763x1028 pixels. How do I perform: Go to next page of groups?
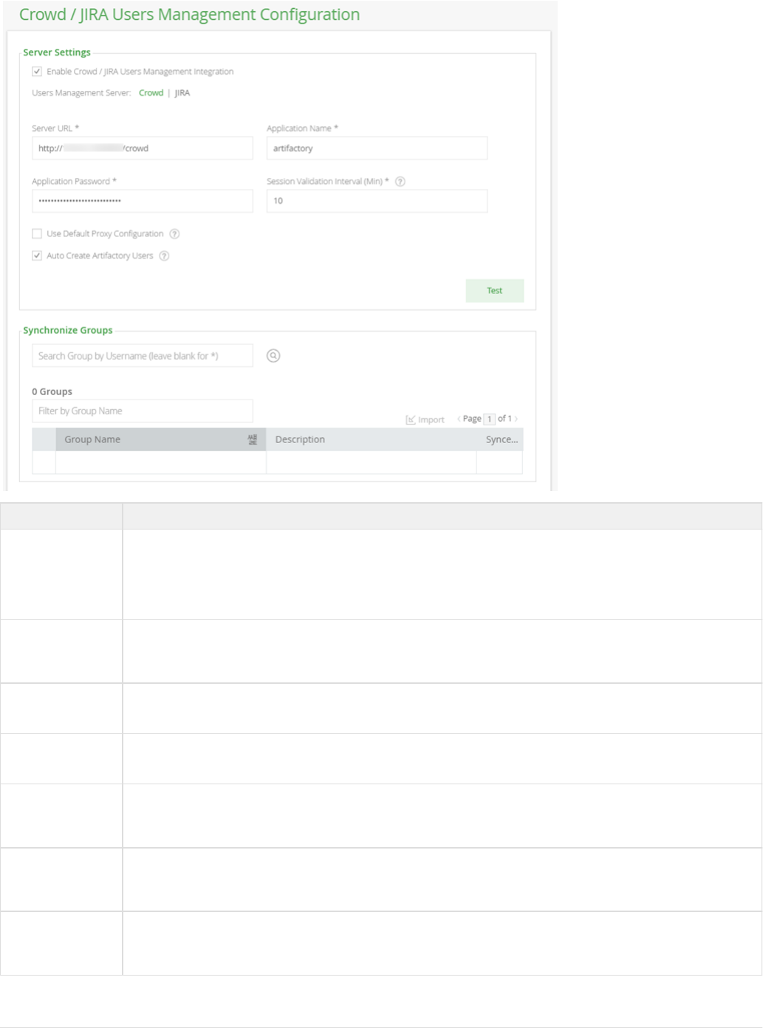point(516,419)
